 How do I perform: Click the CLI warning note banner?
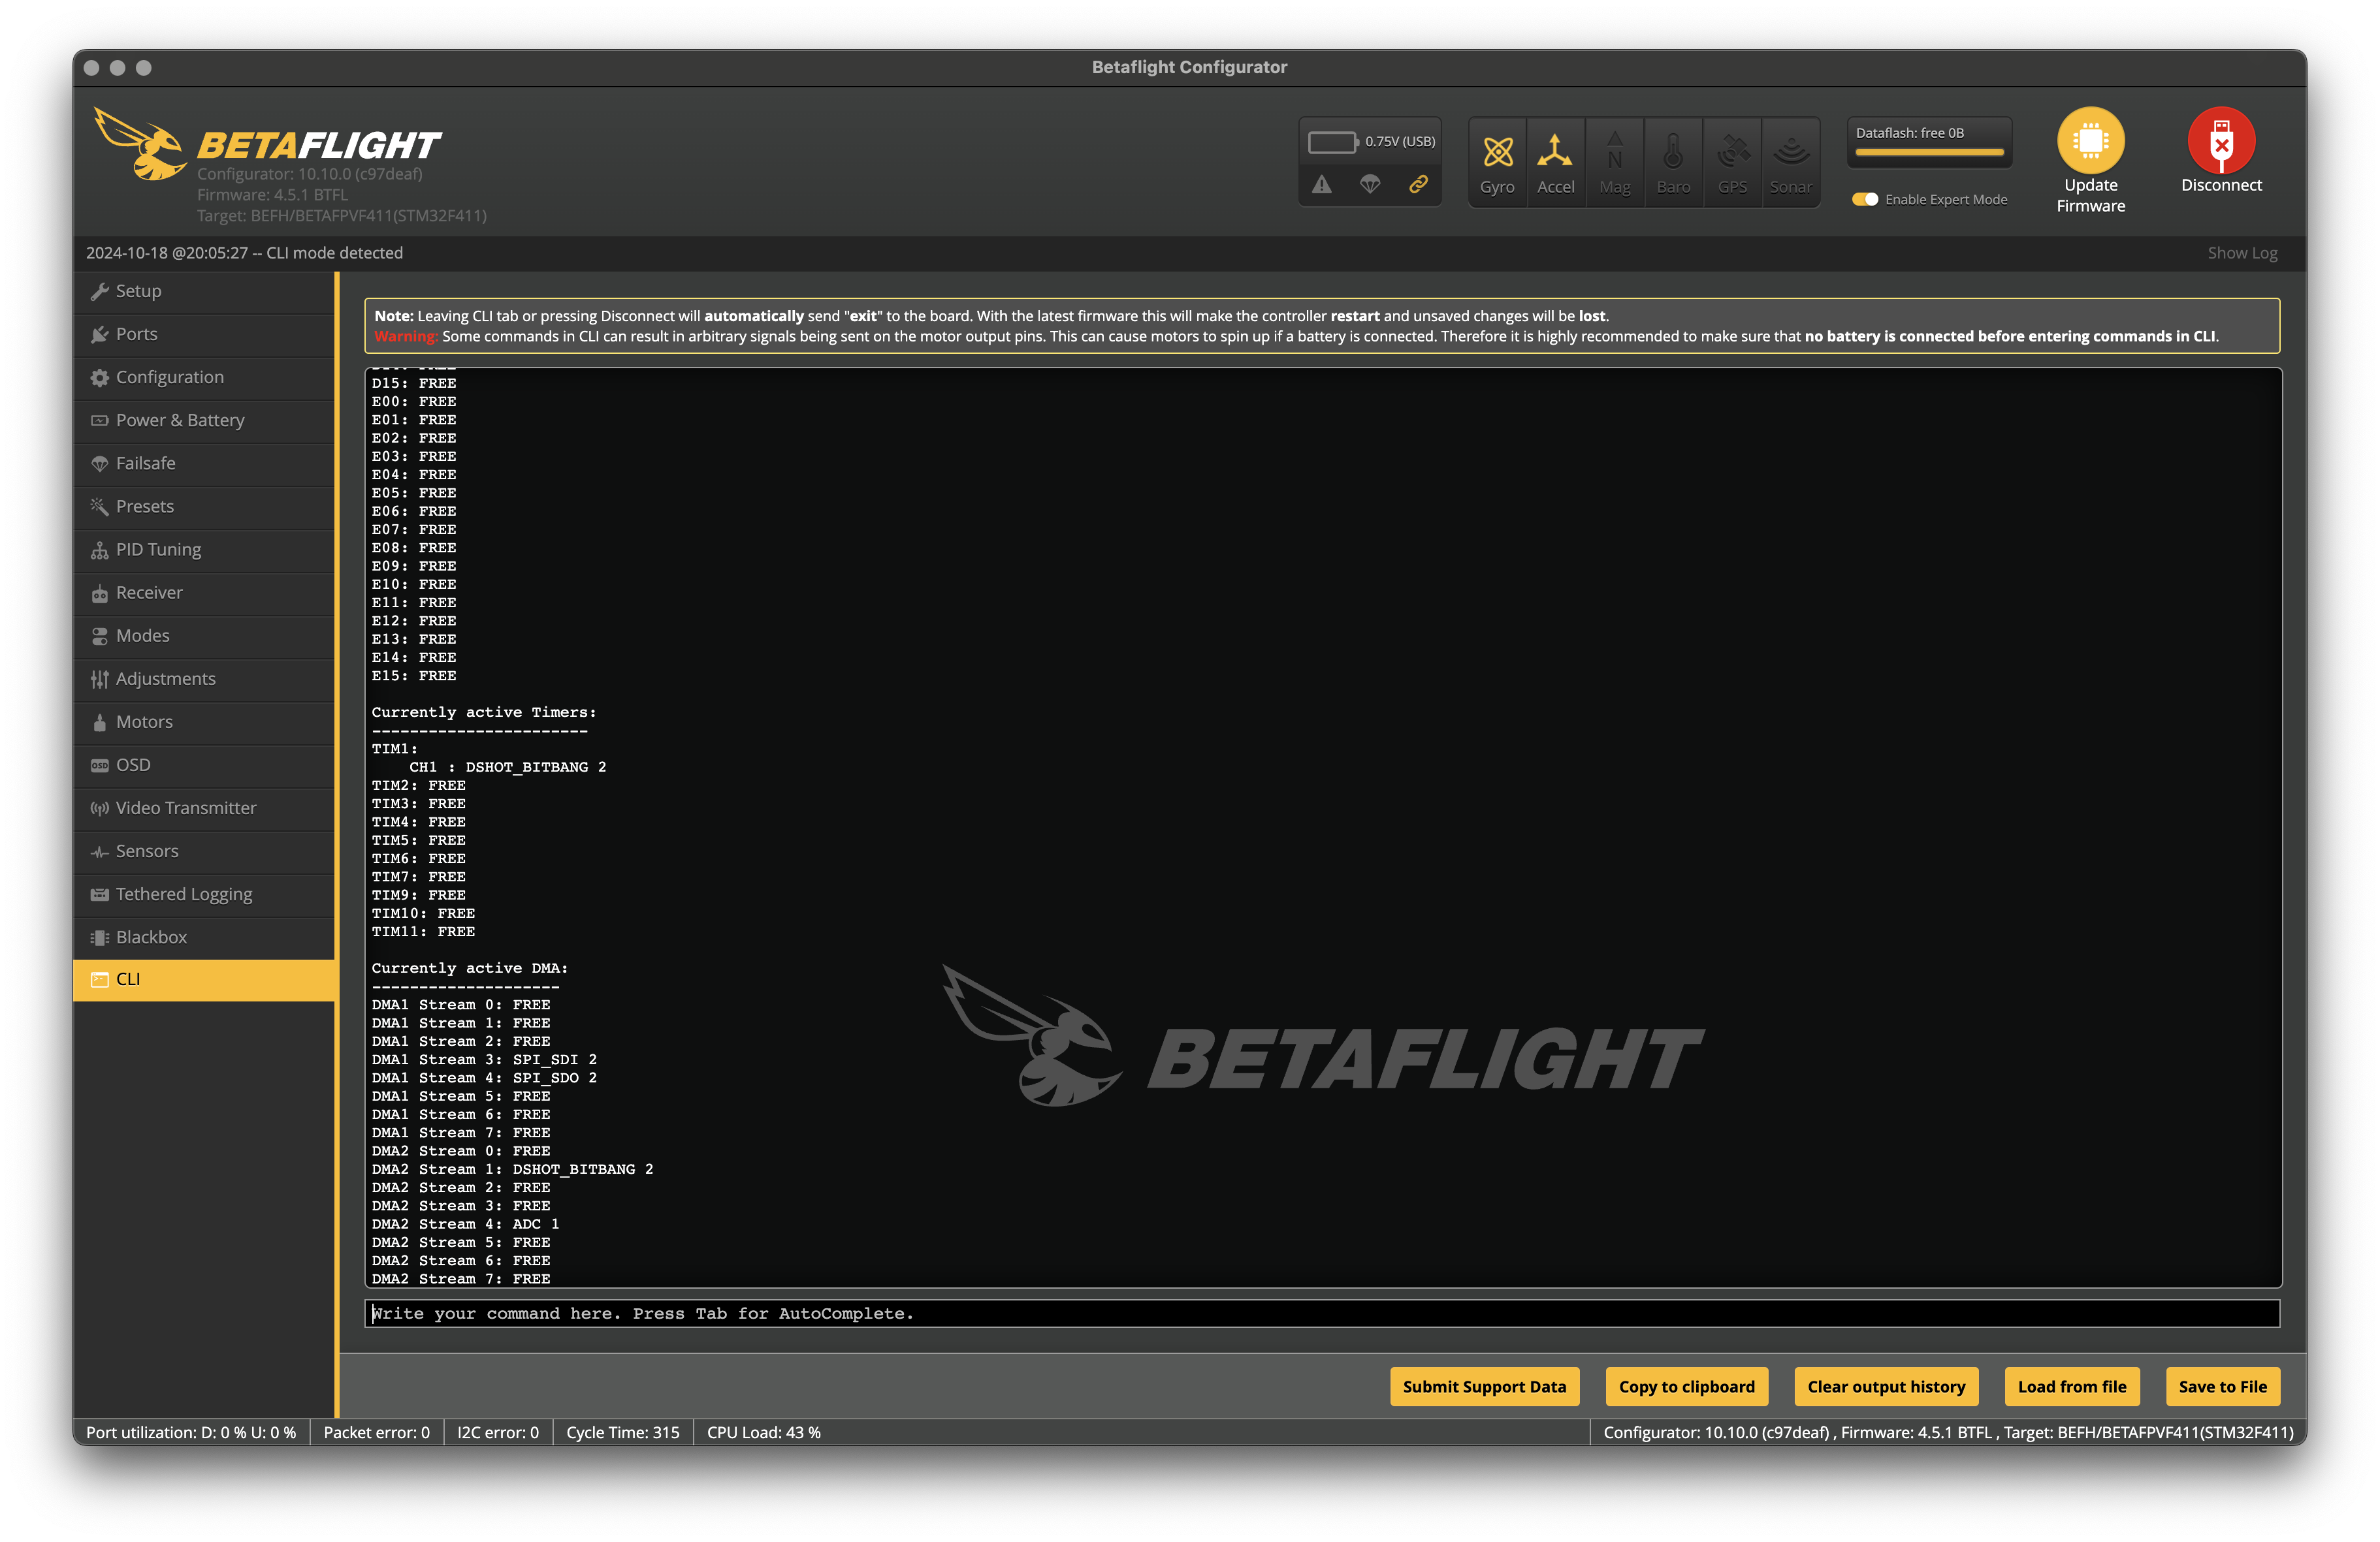click(1322, 326)
